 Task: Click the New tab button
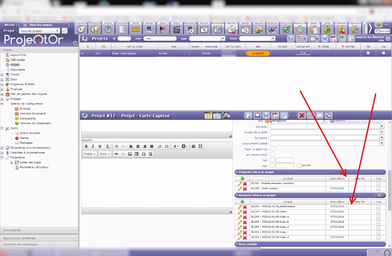[x=382, y=31]
